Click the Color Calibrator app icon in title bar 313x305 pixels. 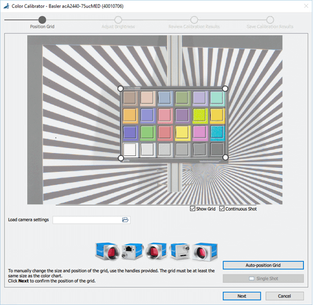[7, 6]
